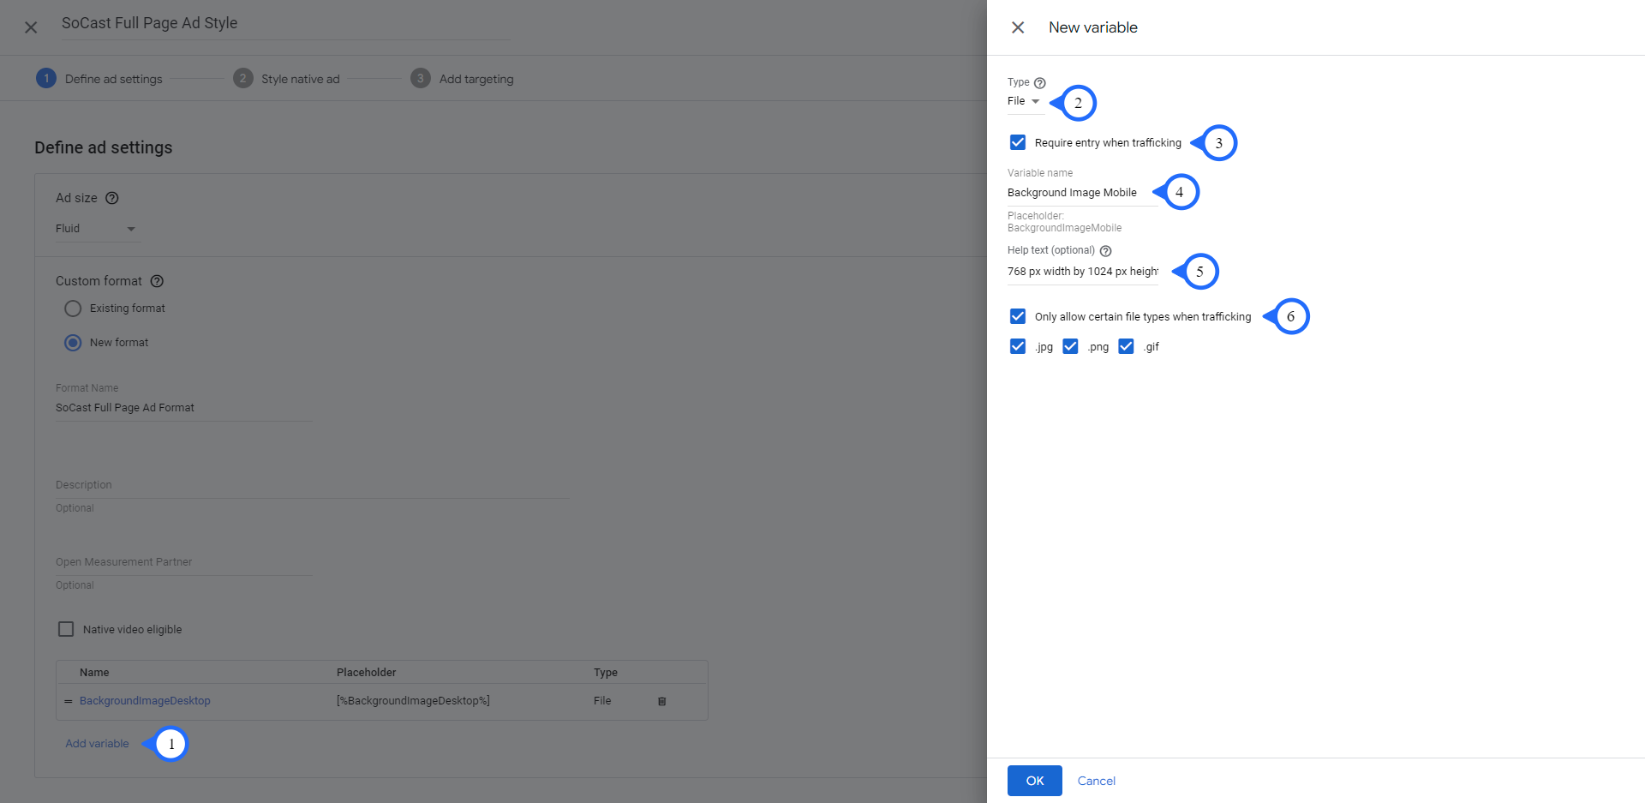Open help for the Type field
This screenshot has height=803, width=1645.
click(x=1039, y=83)
